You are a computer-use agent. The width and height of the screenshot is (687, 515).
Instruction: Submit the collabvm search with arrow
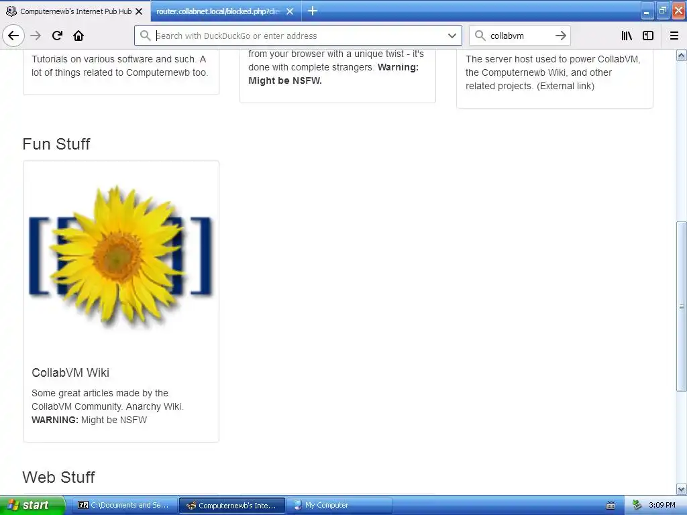[561, 36]
